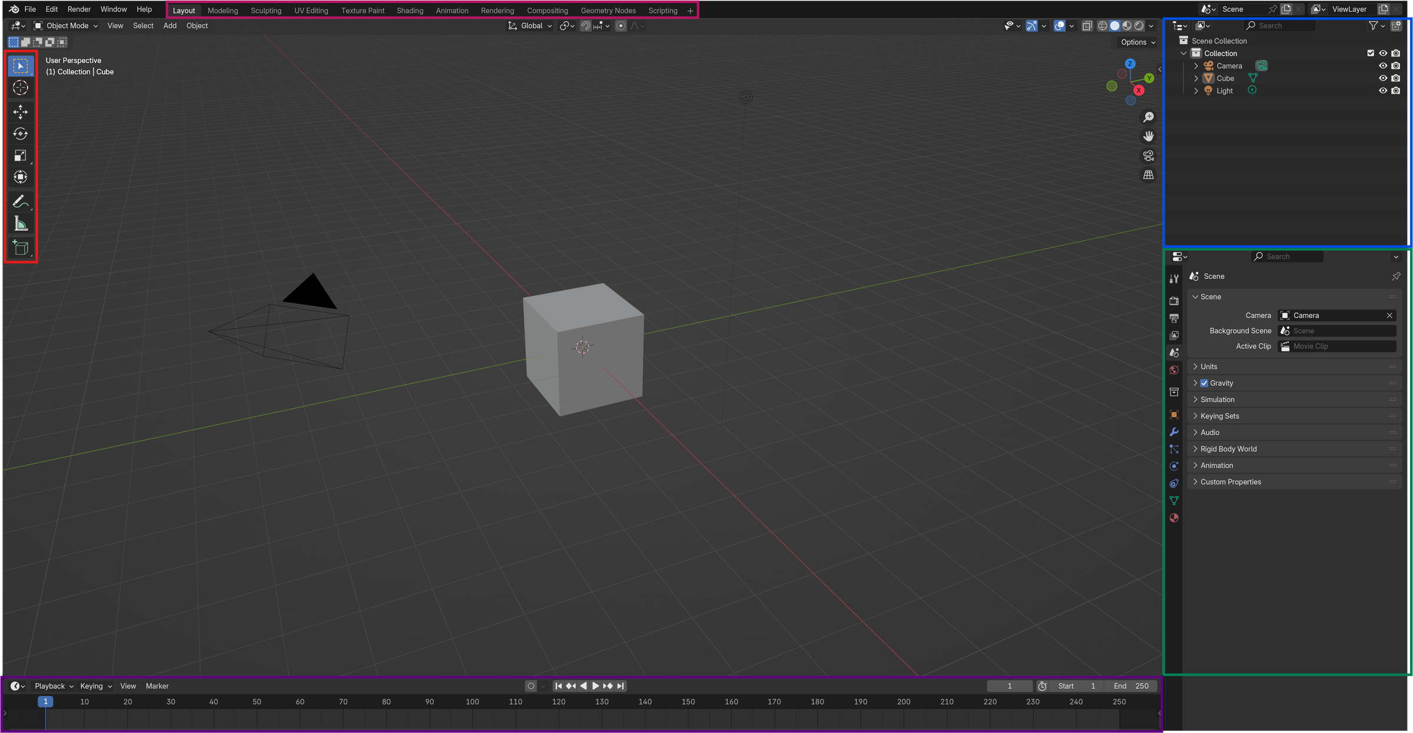Disable Cube in renders camera icon
This screenshot has height=733, width=1413.
1395,78
